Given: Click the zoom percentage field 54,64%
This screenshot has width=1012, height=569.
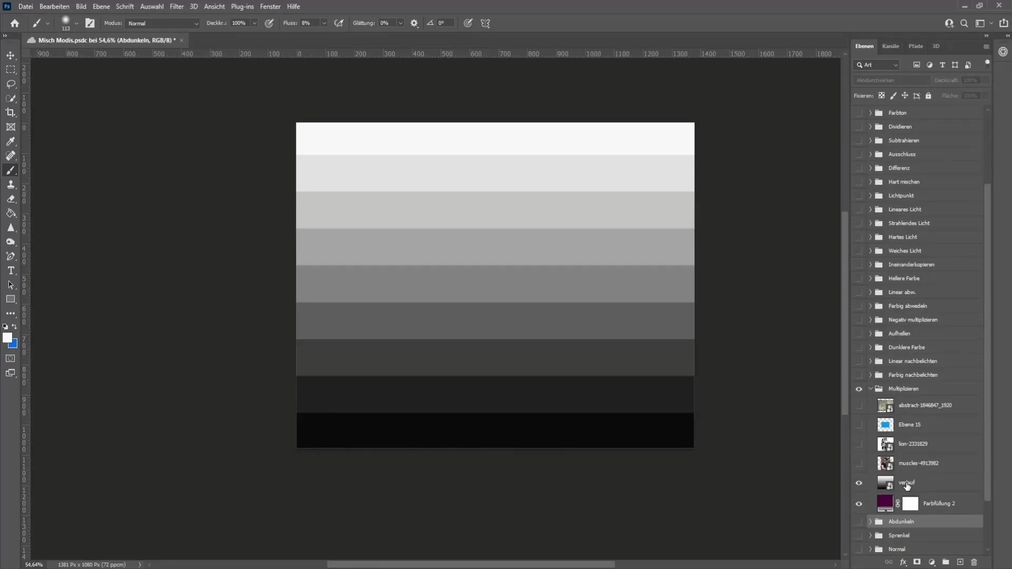Looking at the screenshot, I should tap(34, 564).
